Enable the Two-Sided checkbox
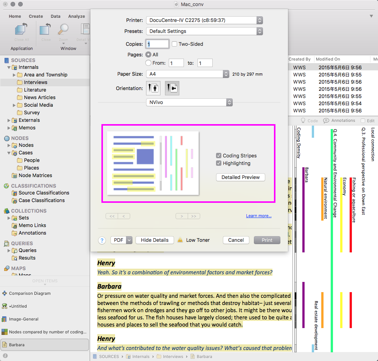This screenshot has height=361, width=378. click(174, 44)
